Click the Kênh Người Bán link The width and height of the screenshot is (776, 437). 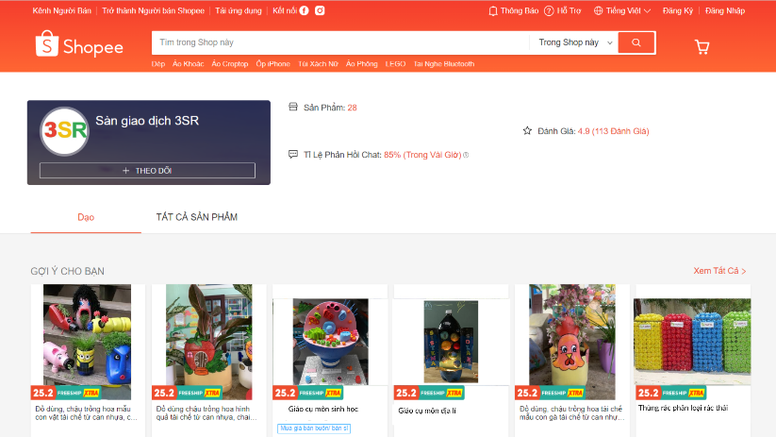coord(62,11)
